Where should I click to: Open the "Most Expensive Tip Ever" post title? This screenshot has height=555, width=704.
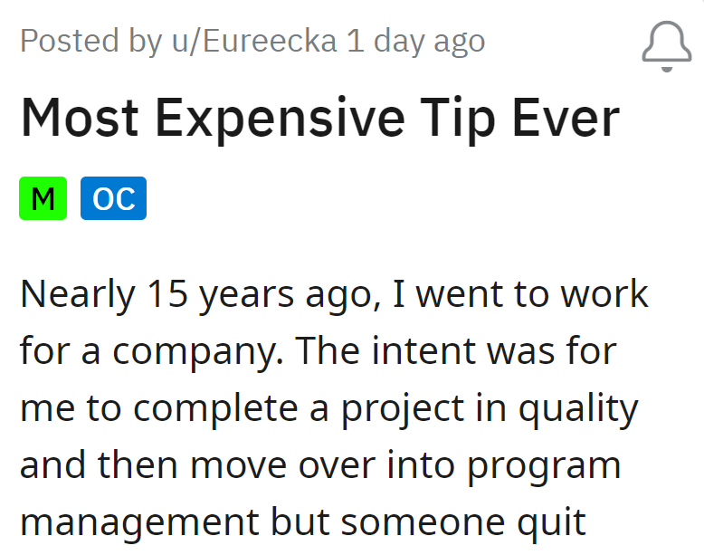pyautogui.click(x=319, y=120)
